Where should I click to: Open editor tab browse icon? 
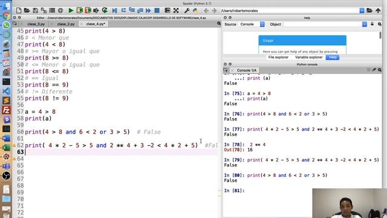click(15, 24)
